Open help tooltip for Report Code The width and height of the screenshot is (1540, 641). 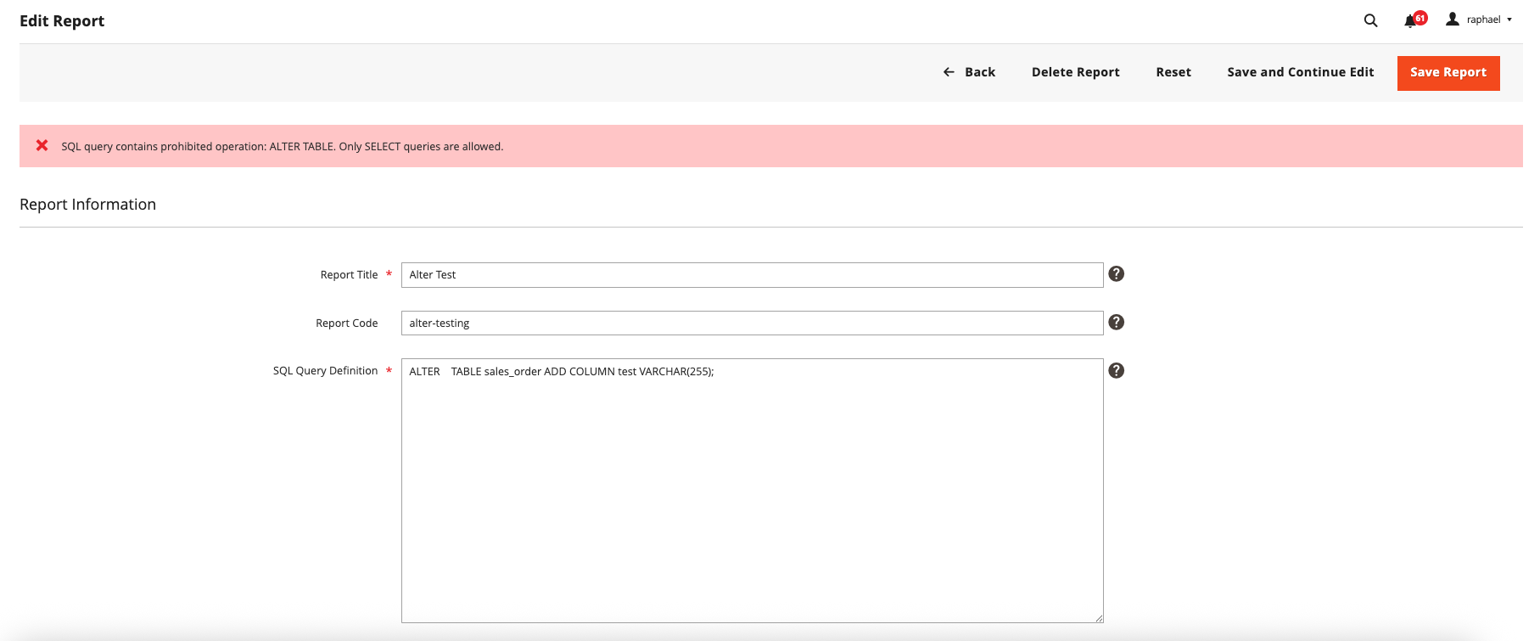tap(1117, 323)
